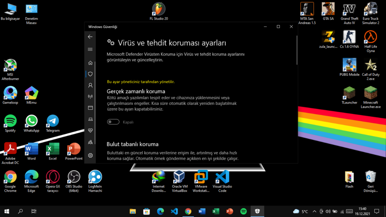Open the Windows Start button
Viewport: 386px width, 217px height.
click(x=6, y=211)
